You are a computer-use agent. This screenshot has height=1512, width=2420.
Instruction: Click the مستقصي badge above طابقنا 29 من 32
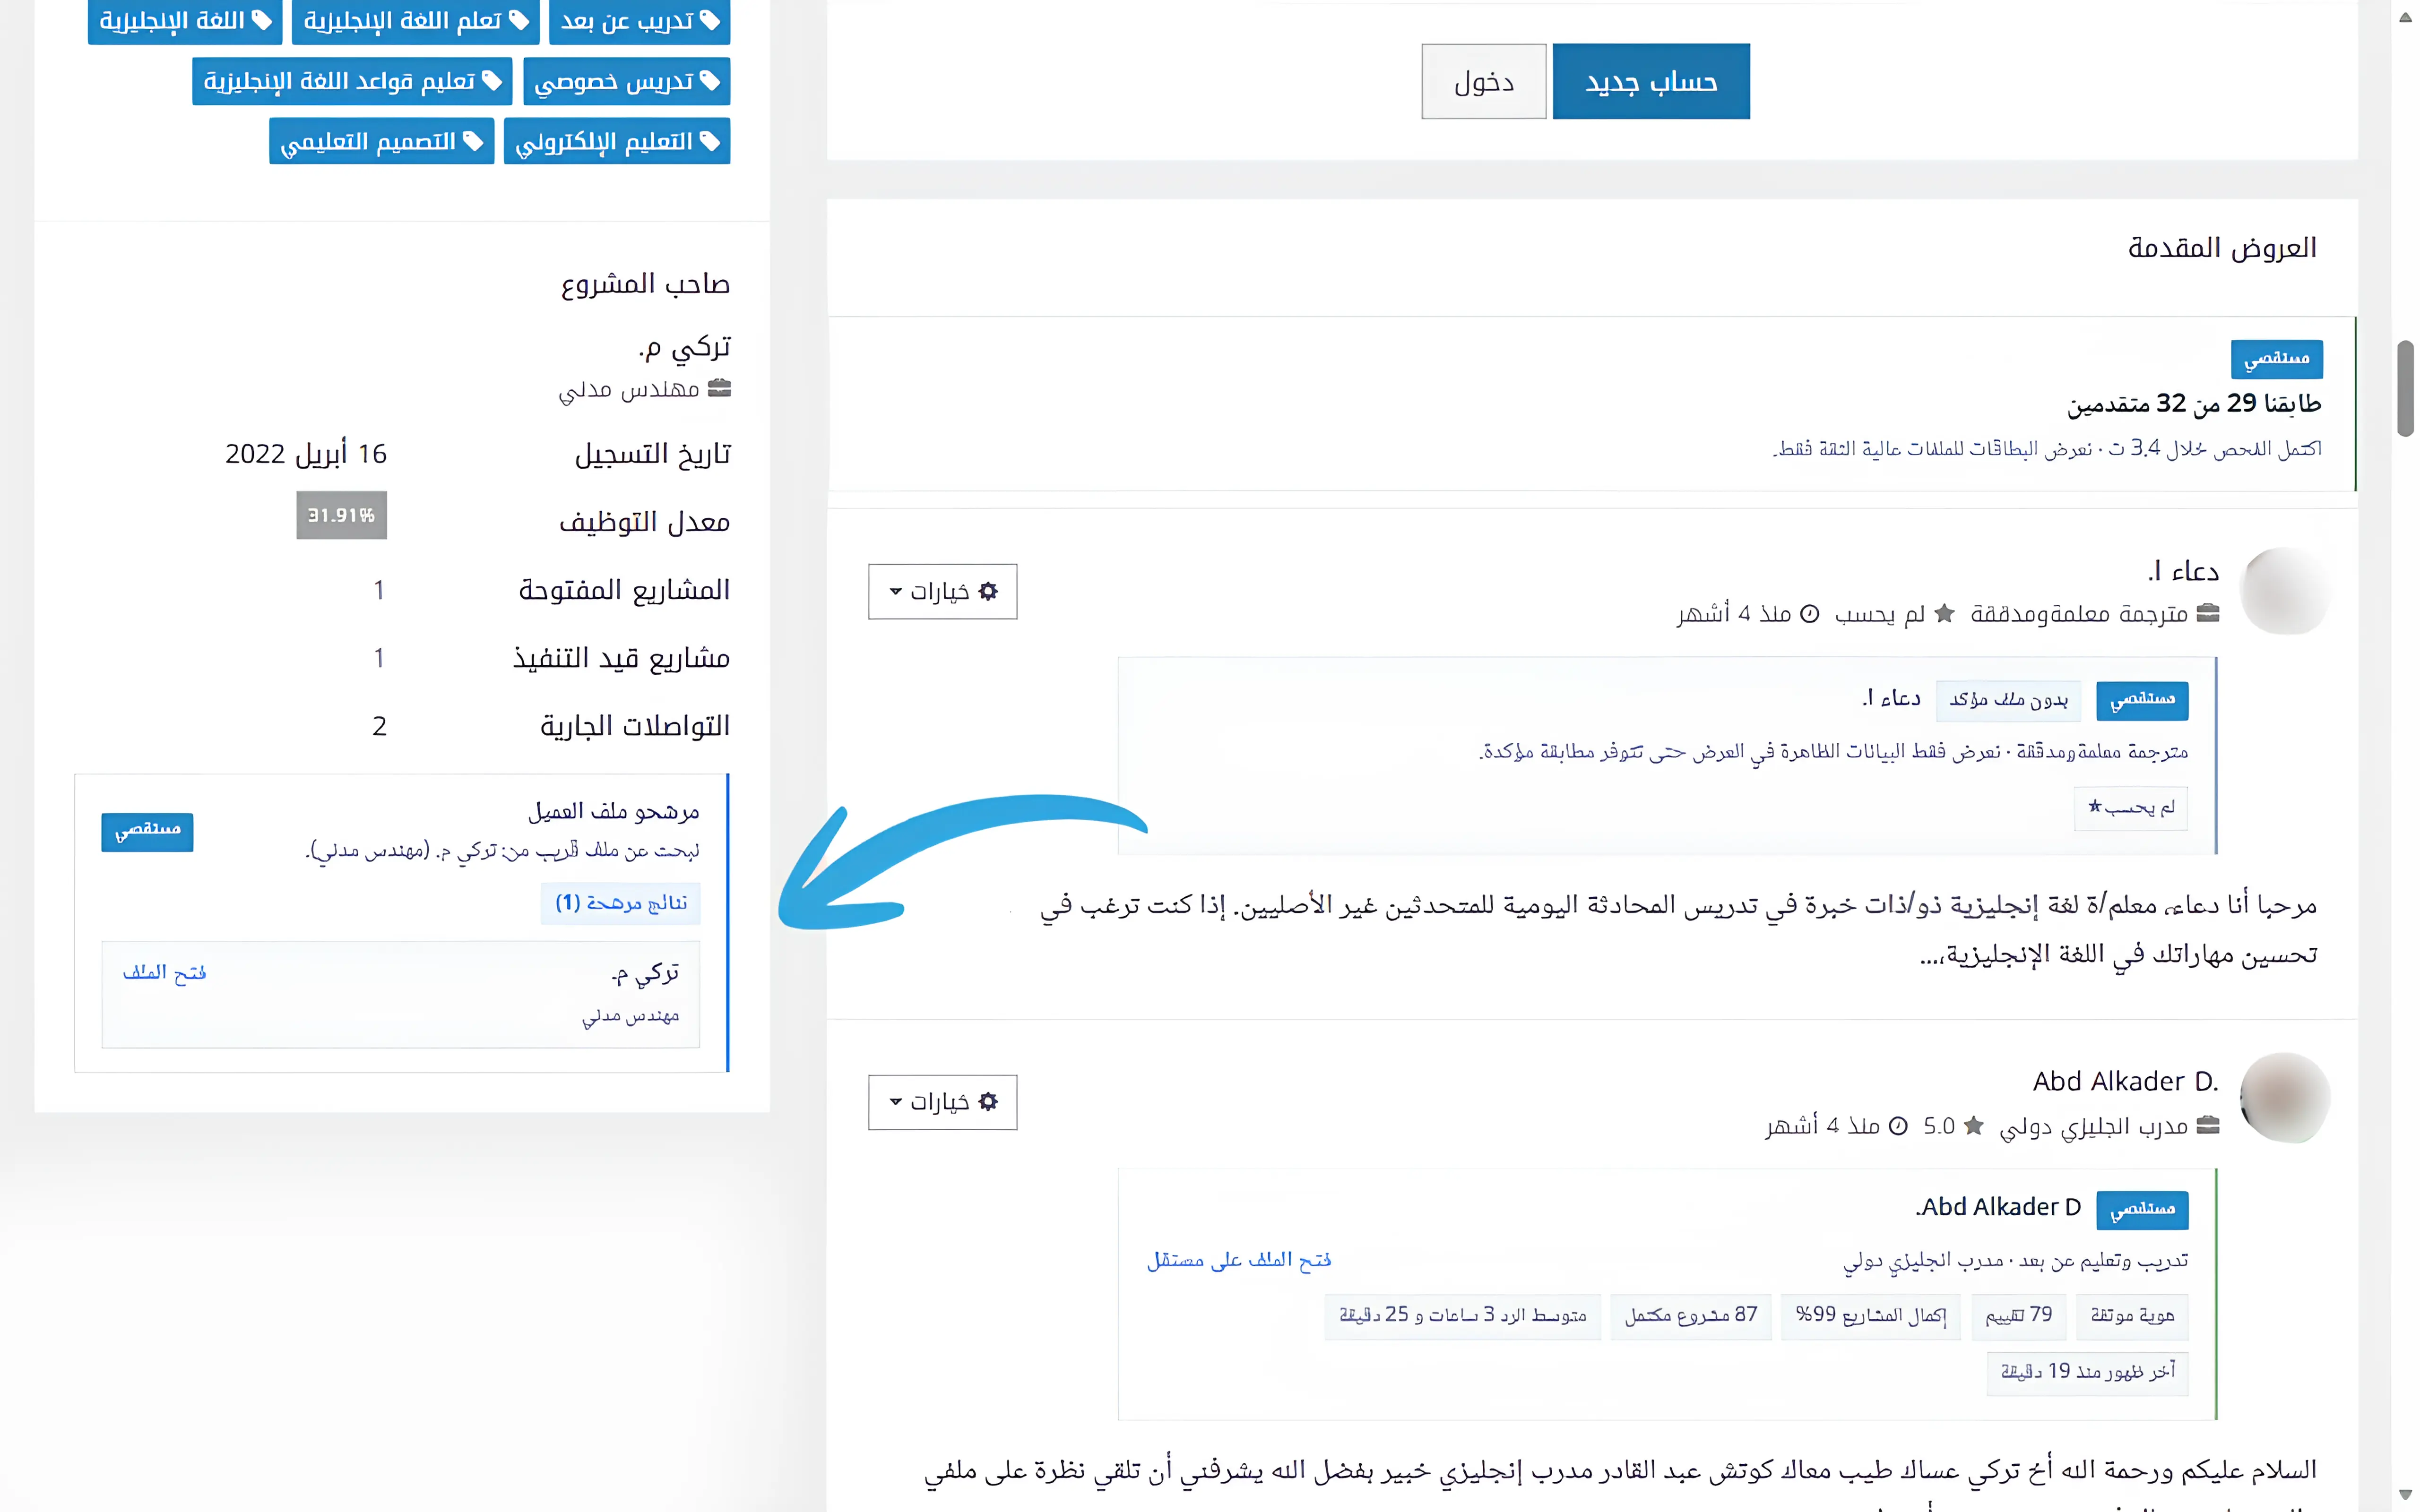coord(2276,358)
